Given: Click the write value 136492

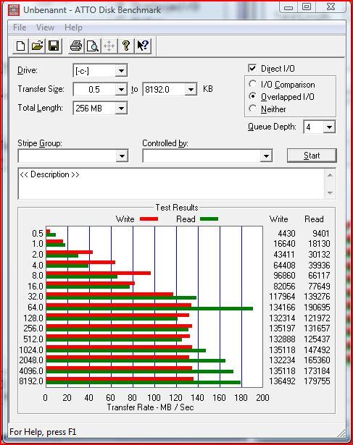Looking at the screenshot, I should 282,381.
